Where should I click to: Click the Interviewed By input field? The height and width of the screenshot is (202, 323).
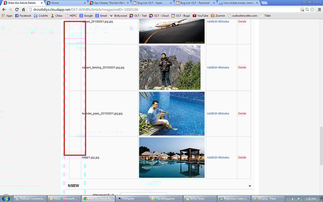[x=143, y=194]
